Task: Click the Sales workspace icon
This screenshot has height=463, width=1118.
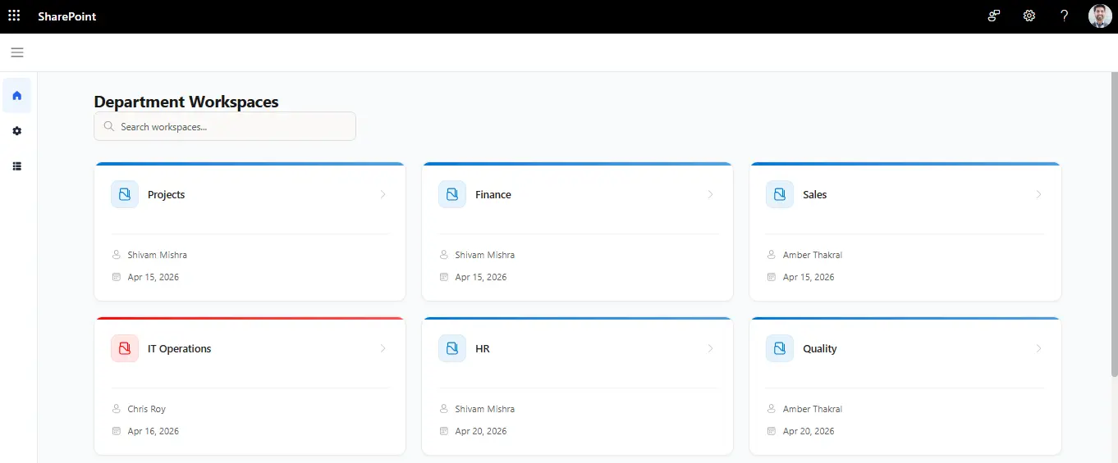Action: 780,194
